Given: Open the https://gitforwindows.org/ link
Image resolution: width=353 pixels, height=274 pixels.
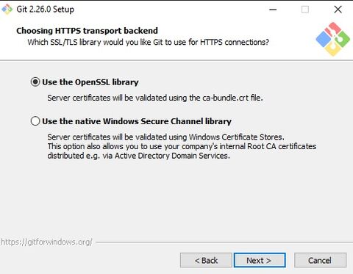Looking at the screenshot, I should (x=46, y=242).
